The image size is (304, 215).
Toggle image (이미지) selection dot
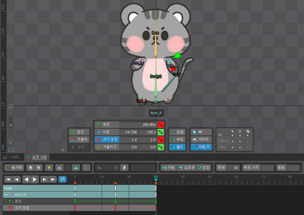(233, 141)
